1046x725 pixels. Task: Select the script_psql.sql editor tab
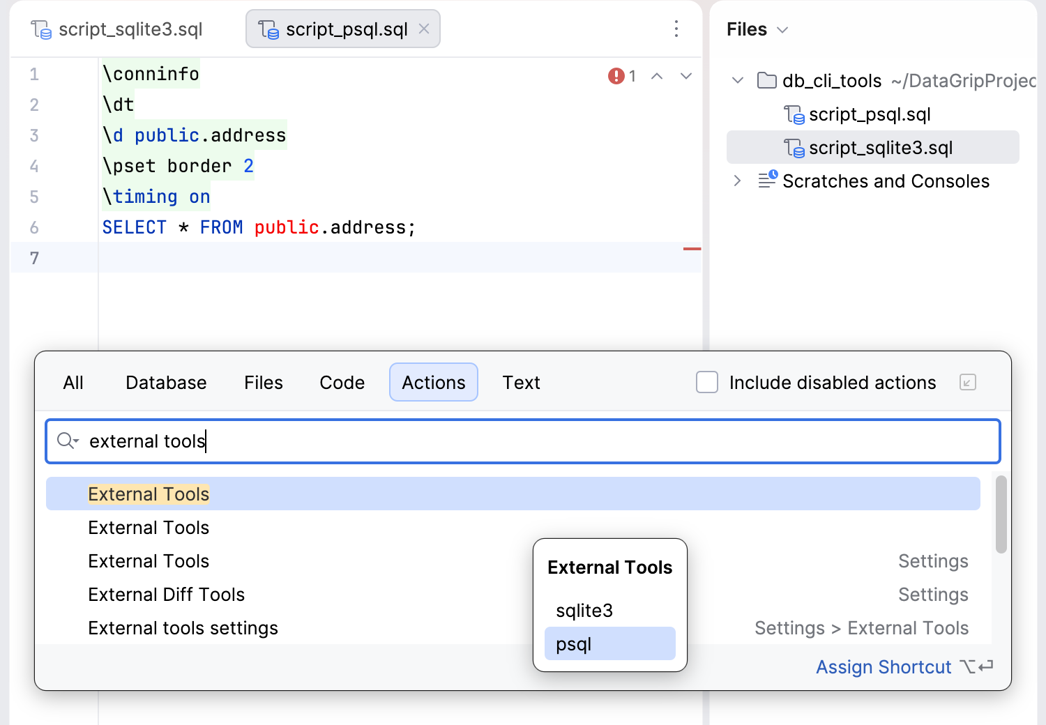pyautogui.click(x=342, y=29)
